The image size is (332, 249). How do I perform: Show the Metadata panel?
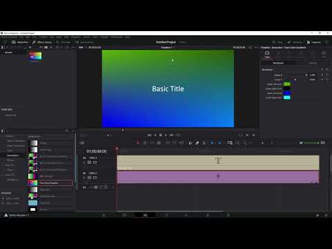pos(295,42)
